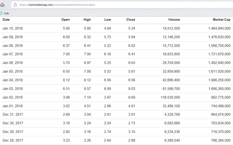
Task: Click the Jan 10 low price 4.84
Action: coord(107,28)
